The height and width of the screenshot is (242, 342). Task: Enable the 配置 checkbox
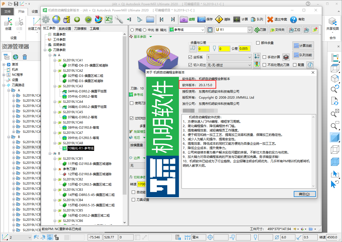pyautogui.click(x=295, y=65)
